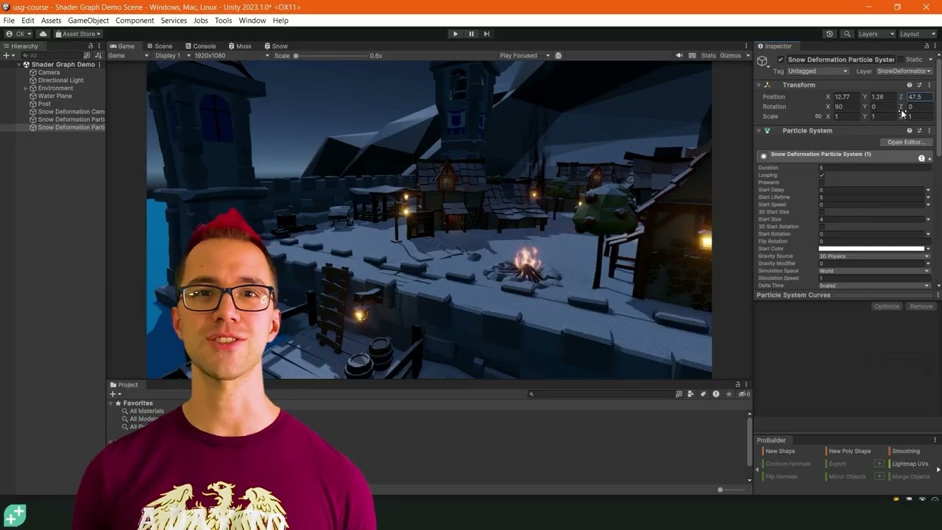Open Particle System component context menu
Image resolution: width=942 pixels, height=530 pixels.
[x=929, y=130]
